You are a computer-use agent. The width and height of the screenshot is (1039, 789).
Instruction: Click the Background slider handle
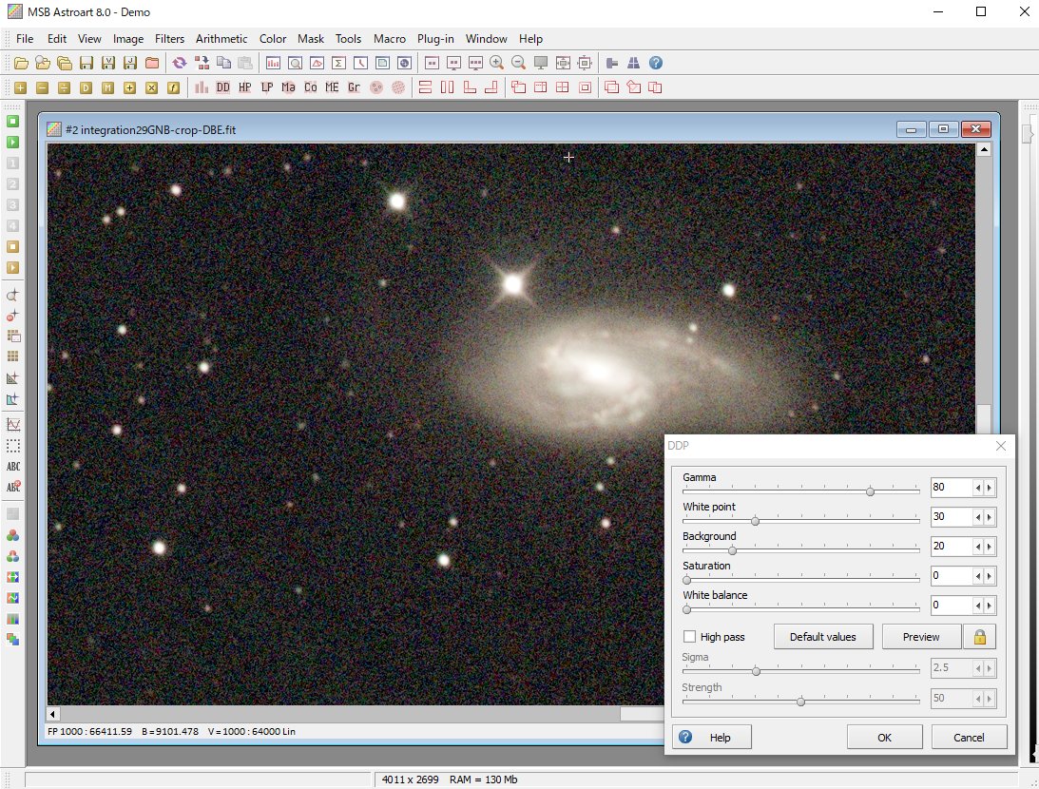click(732, 550)
